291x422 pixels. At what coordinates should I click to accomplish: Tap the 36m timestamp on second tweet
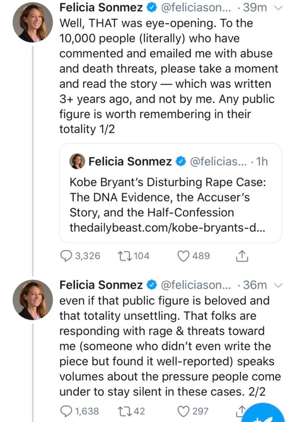pos(257,285)
